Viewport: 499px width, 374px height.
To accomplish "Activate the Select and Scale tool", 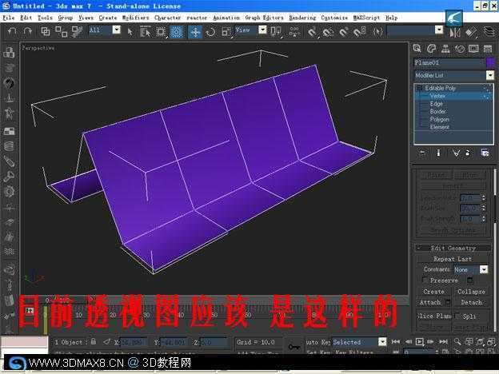I will tap(226, 32).
